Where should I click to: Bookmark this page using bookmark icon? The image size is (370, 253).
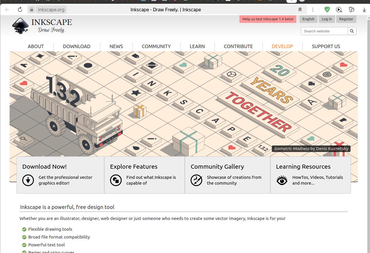tap(300, 10)
